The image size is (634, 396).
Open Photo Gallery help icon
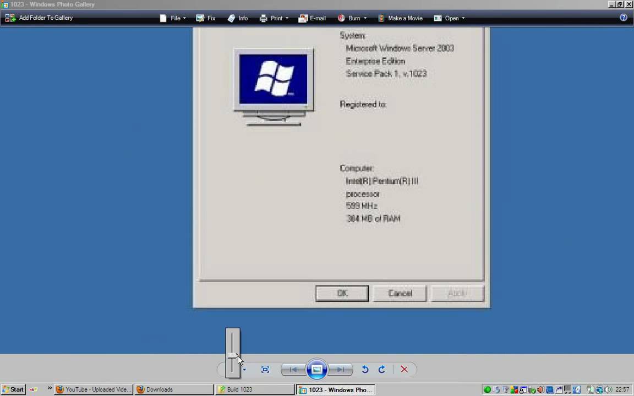[623, 18]
